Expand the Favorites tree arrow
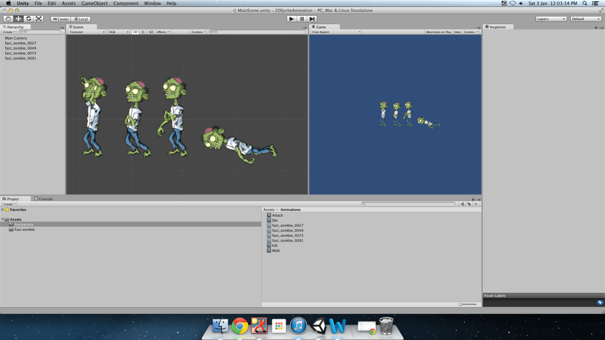The height and width of the screenshot is (340, 605). 3,210
